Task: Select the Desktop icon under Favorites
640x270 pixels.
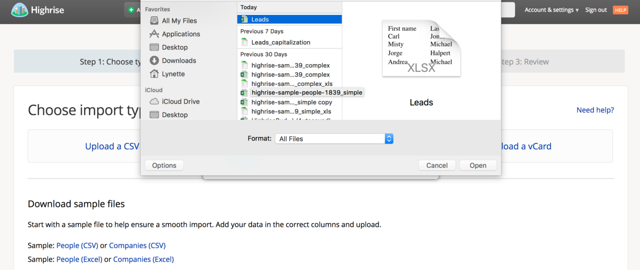Action: (154, 47)
